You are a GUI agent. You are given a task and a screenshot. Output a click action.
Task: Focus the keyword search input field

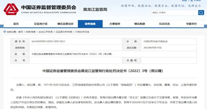tap(174, 13)
